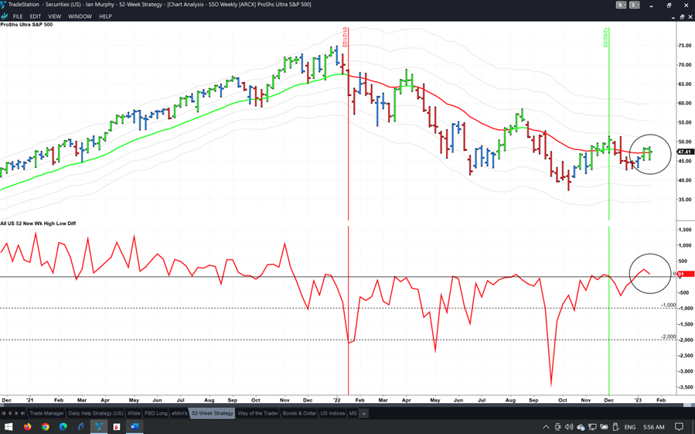The height and width of the screenshot is (434, 695).
Task: Select the Way of the Trader tab
Action: (257, 413)
